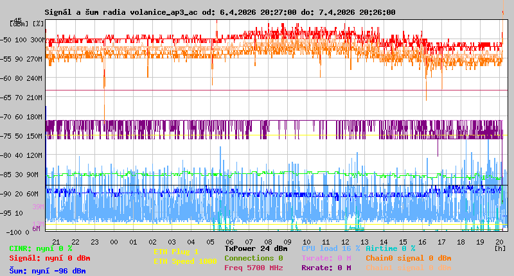
Task: Click the TxPower 24 dBm label
Action: [256, 248]
